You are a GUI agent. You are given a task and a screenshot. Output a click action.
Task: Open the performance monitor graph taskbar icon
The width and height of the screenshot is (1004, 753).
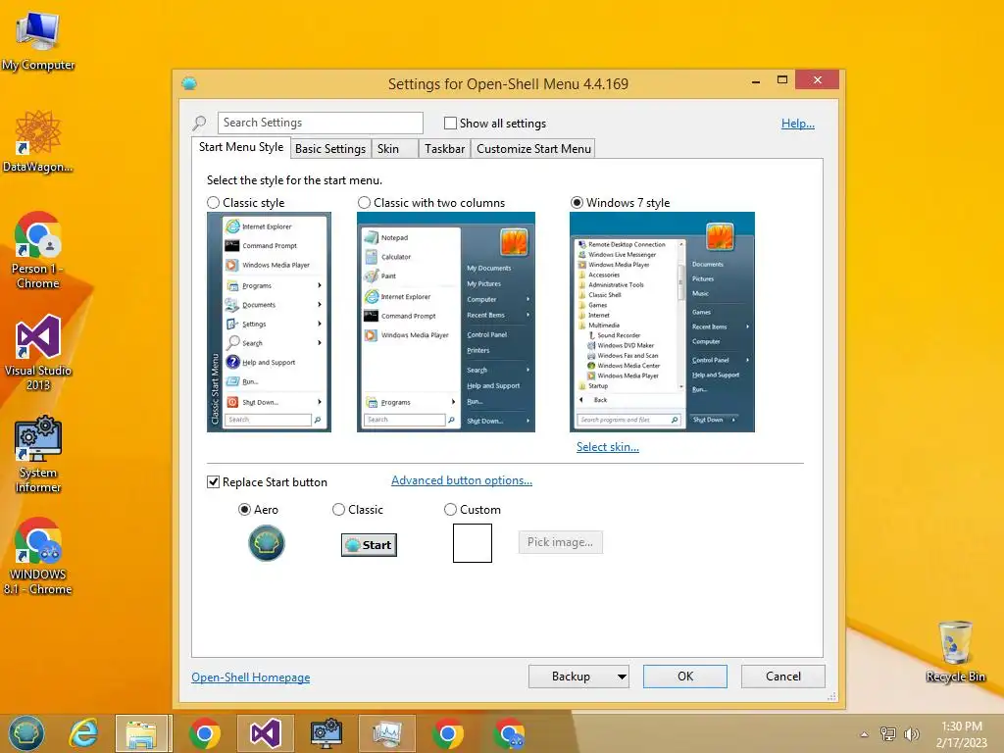[x=386, y=733]
